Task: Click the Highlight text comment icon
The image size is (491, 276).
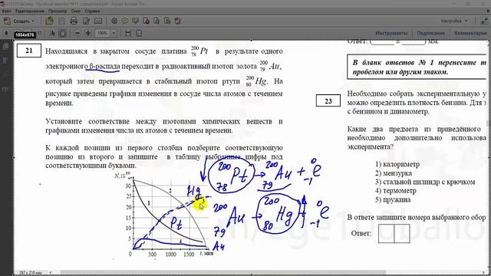Action: [136, 21]
